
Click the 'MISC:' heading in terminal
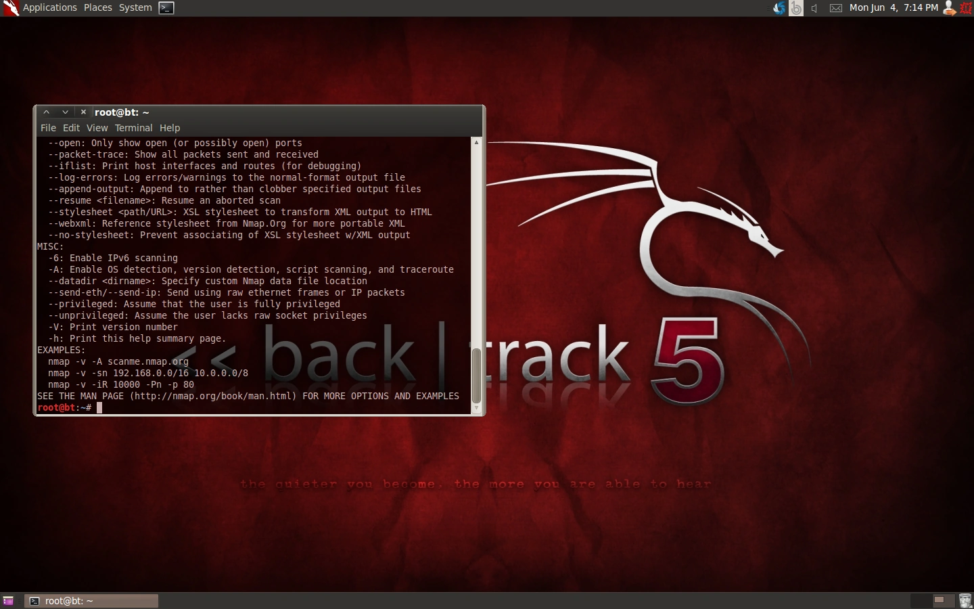[51, 246]
